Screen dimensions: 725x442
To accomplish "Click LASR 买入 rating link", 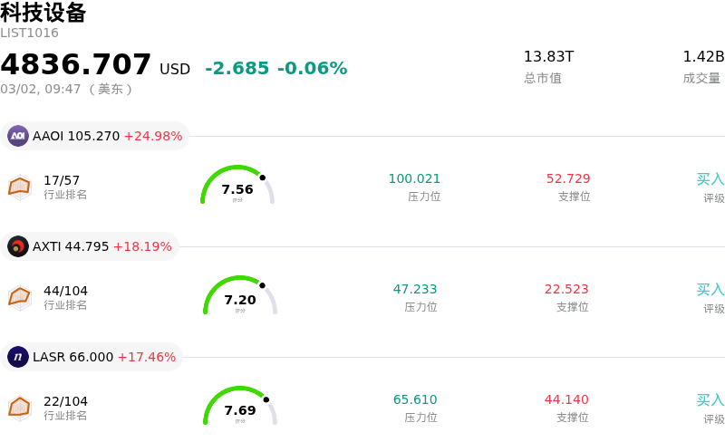I will coord(710,399).
